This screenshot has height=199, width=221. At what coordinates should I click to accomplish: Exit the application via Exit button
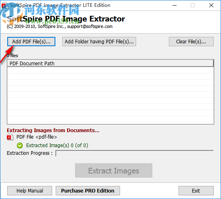pyautogui.click(x=196, y=190)
